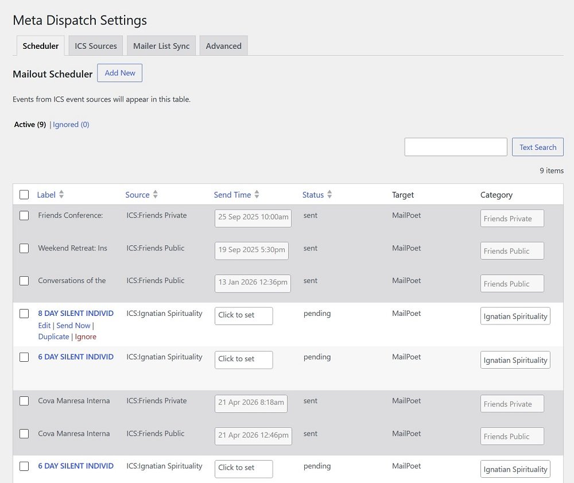Click sort arrows beside Status header

pyautogui.click(x=329, y=195)
